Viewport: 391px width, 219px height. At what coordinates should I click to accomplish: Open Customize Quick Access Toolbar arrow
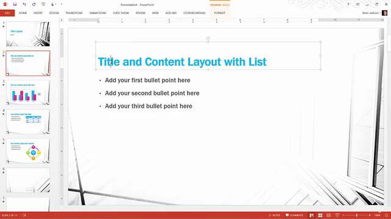pyautogui.click(x=61, y=4)
